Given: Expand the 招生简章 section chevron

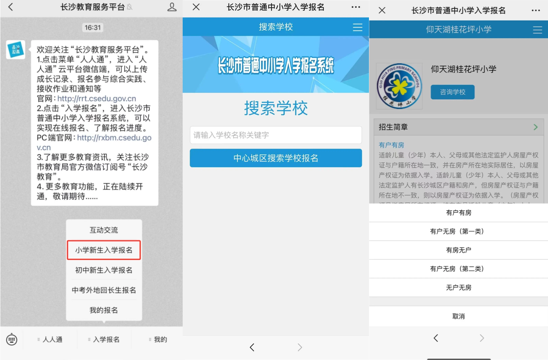Looking at the screenshot, I should point(535,127).
